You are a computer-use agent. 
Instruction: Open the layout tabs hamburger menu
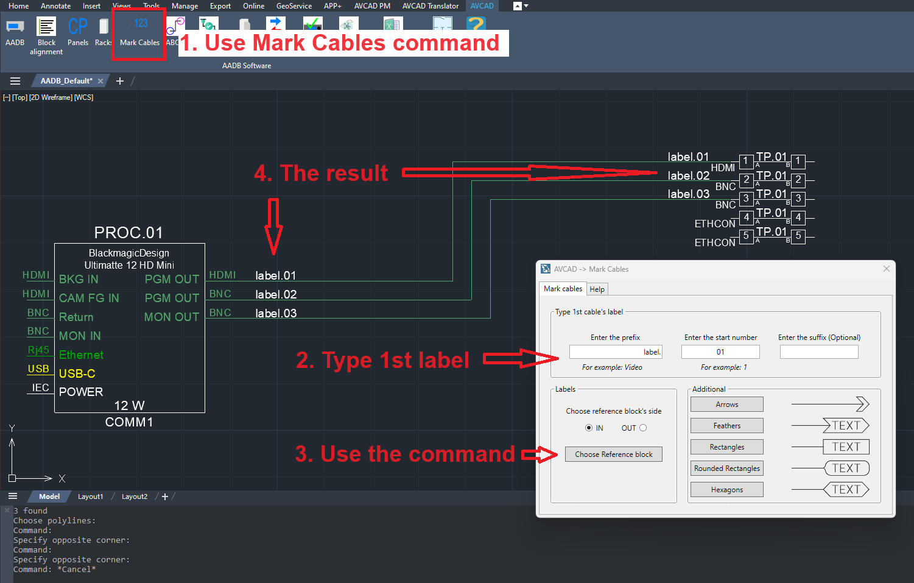[13, 496]
